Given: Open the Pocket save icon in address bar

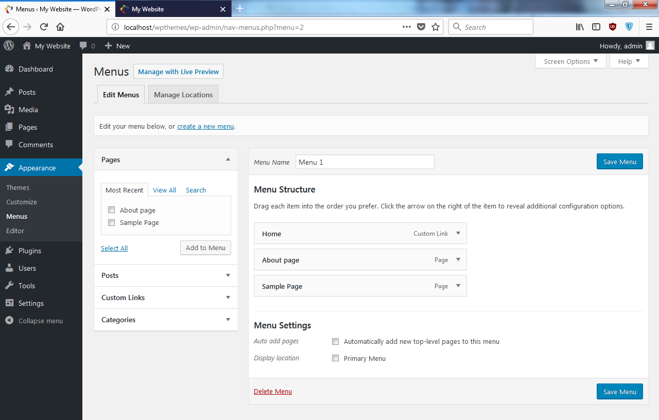Looking at the screenshot, I should point(421,27).
